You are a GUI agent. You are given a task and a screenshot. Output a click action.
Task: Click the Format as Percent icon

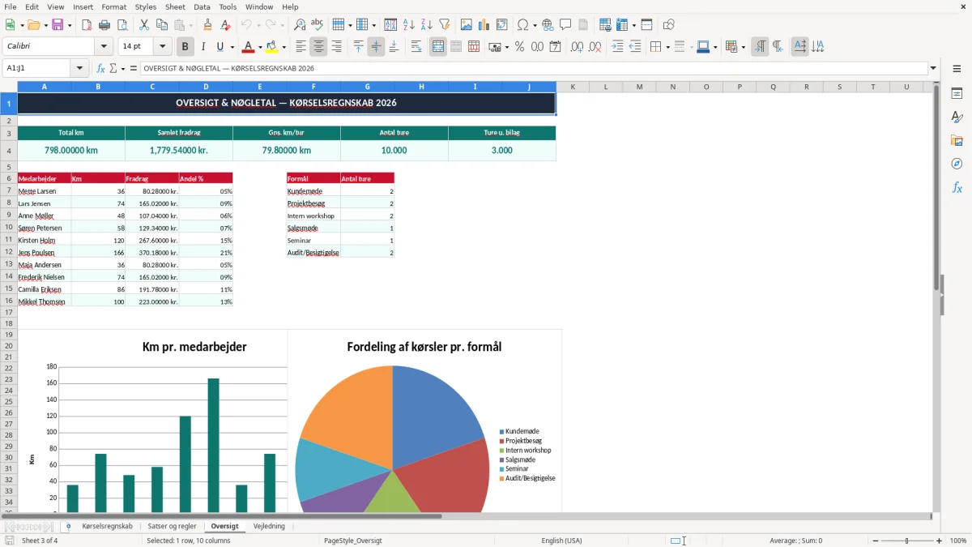coord(519,47)
